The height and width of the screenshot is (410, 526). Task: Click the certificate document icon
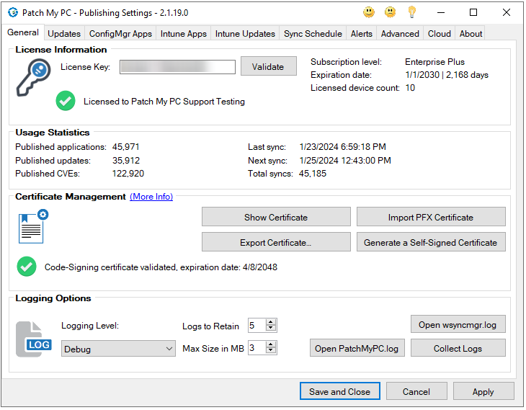32,226
